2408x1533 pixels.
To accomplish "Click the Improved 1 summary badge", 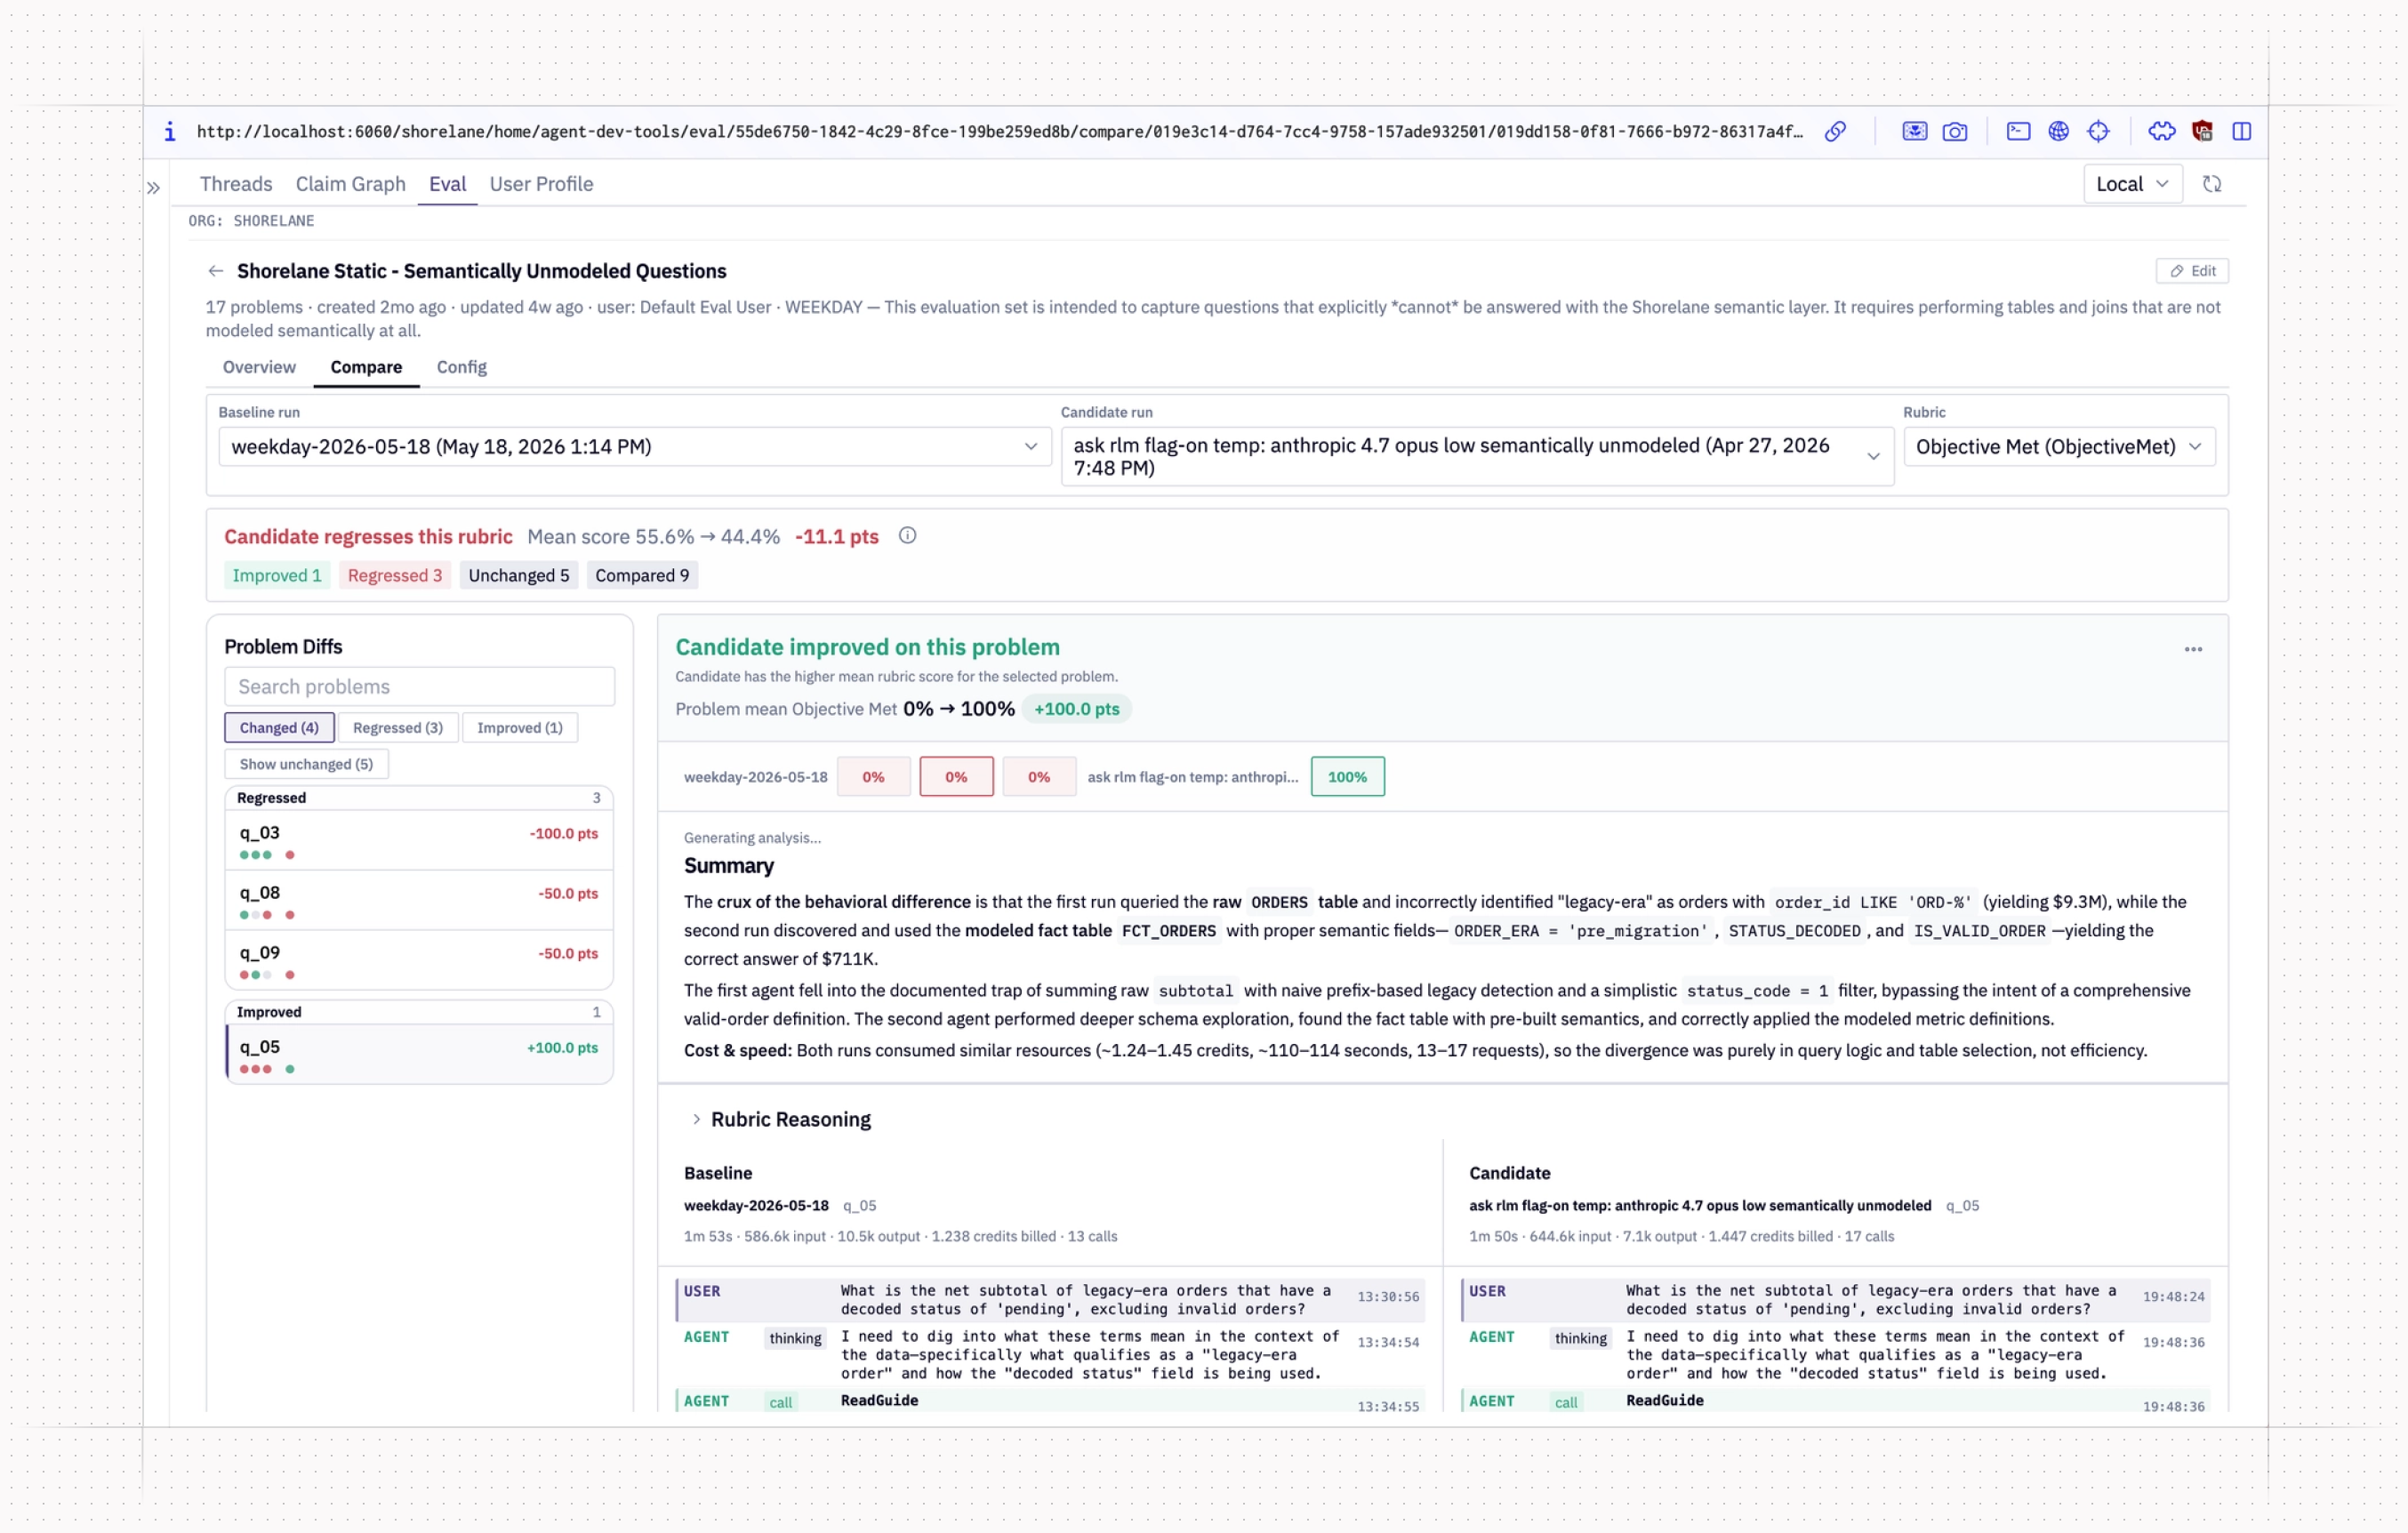I will tap(277, 575).
